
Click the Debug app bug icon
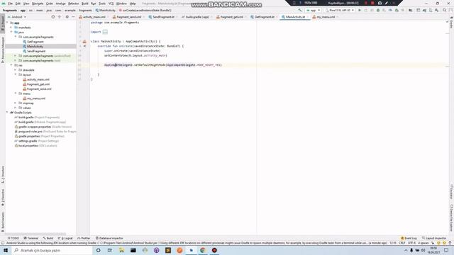[x=378, y=10]
